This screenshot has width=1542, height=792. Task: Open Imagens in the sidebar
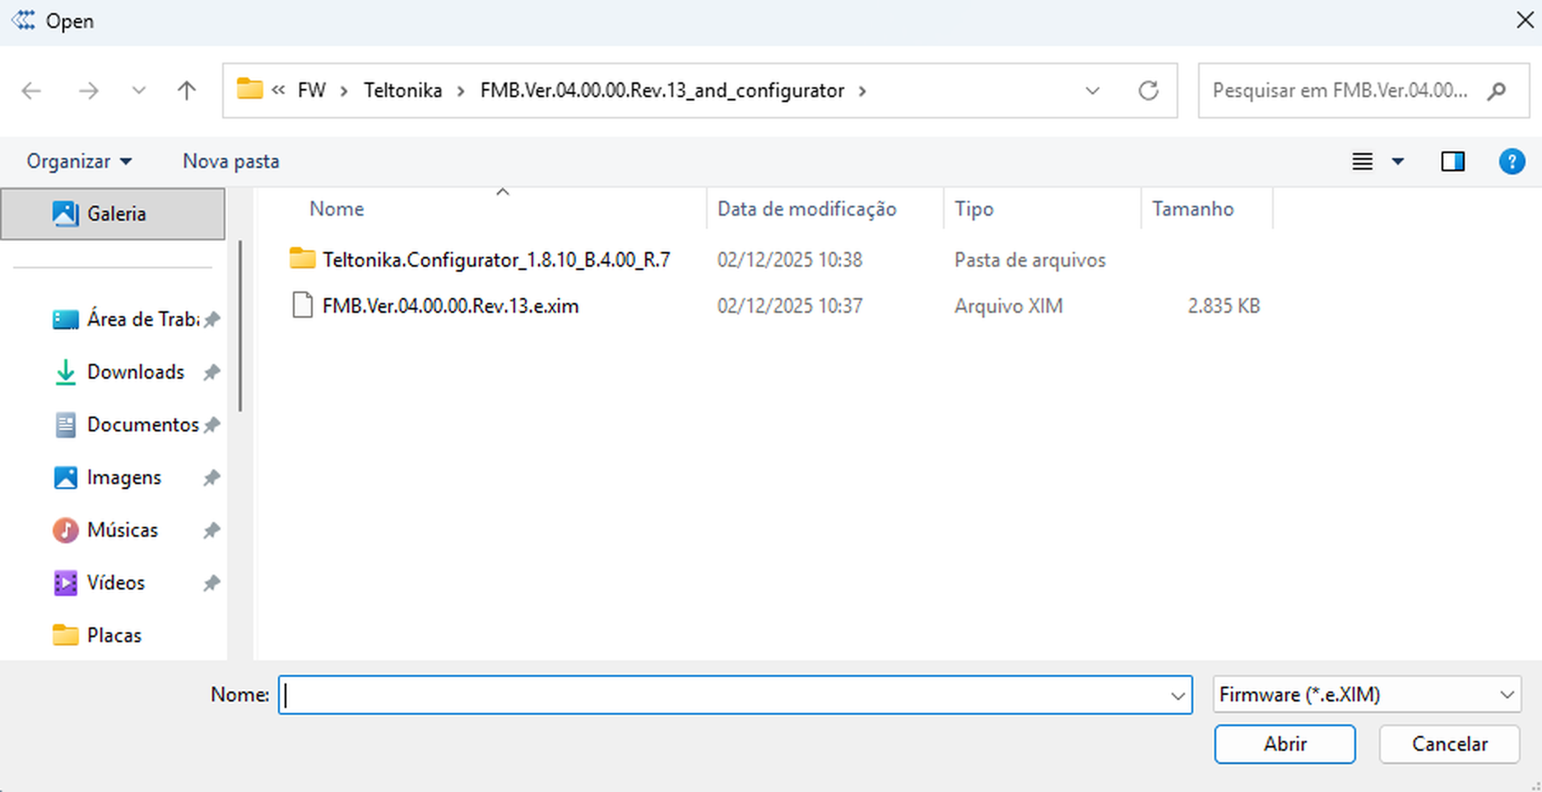pos(108,478)
